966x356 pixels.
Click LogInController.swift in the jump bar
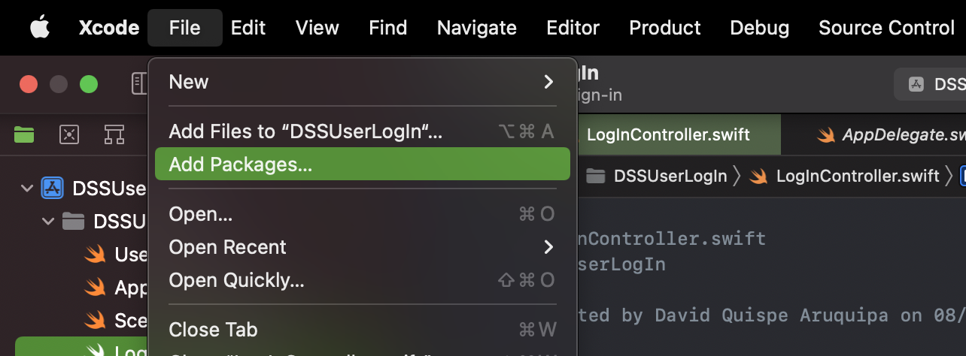tap(858, 176)
